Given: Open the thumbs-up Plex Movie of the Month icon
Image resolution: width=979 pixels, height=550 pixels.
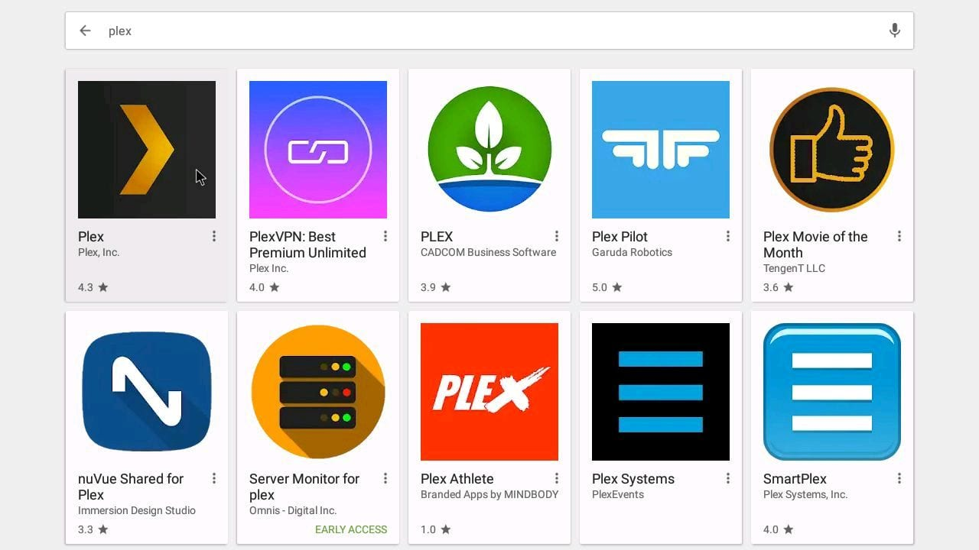Looking at the screenshot, I should (832, 150).
